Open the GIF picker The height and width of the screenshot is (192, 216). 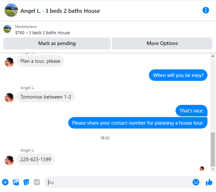pos(37,182)
